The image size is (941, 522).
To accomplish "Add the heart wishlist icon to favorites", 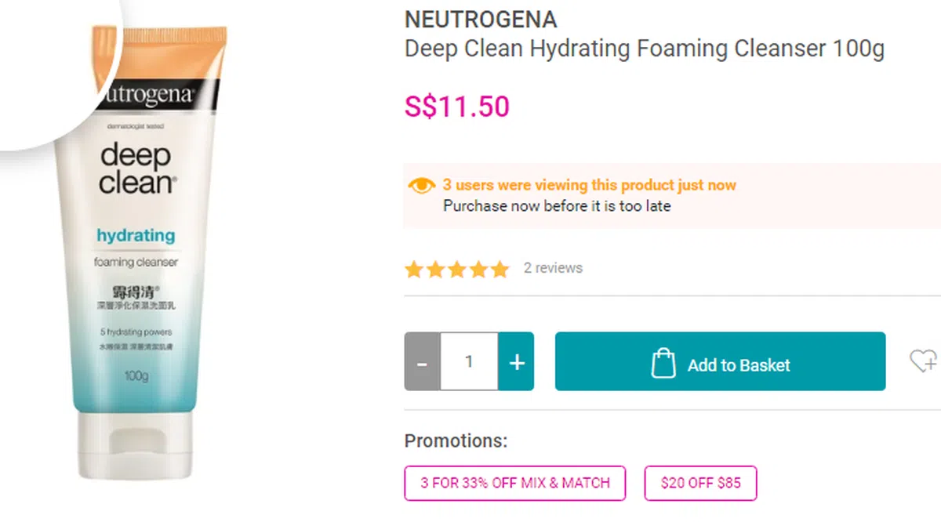I will point(922,361).
